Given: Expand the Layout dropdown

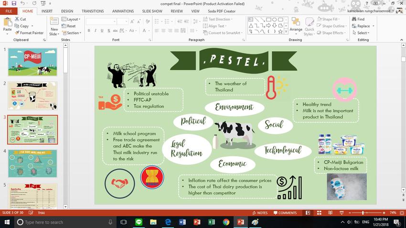Looking at the screenshot, I should [71, 19].
